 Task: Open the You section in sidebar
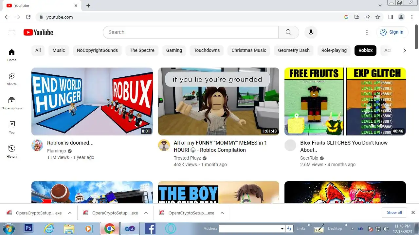tap(12, 128)
